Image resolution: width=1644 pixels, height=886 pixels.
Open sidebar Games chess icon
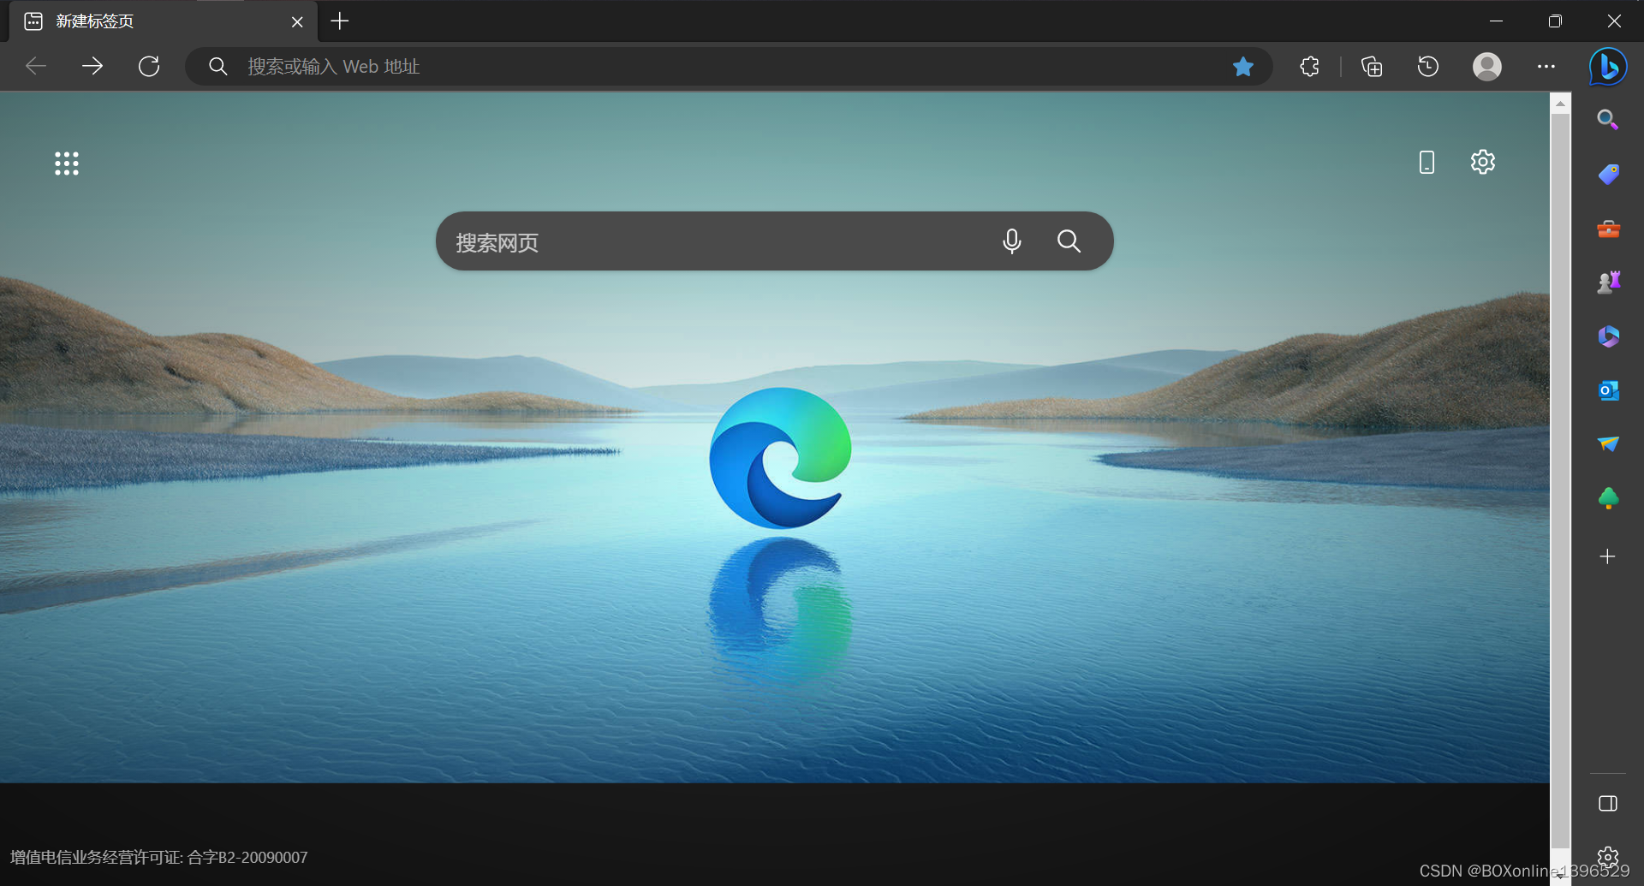tap(1608, 282)
